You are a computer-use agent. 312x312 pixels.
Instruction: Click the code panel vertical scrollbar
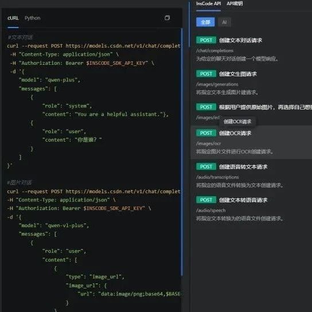coord(182,152)
